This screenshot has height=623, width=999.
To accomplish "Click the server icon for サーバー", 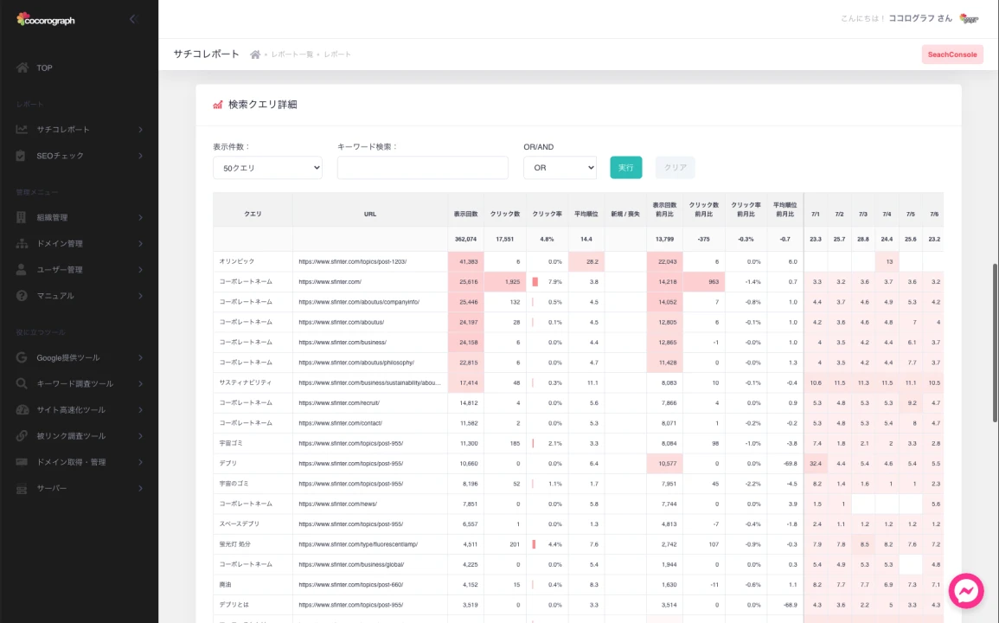I will tap(22, 489).
